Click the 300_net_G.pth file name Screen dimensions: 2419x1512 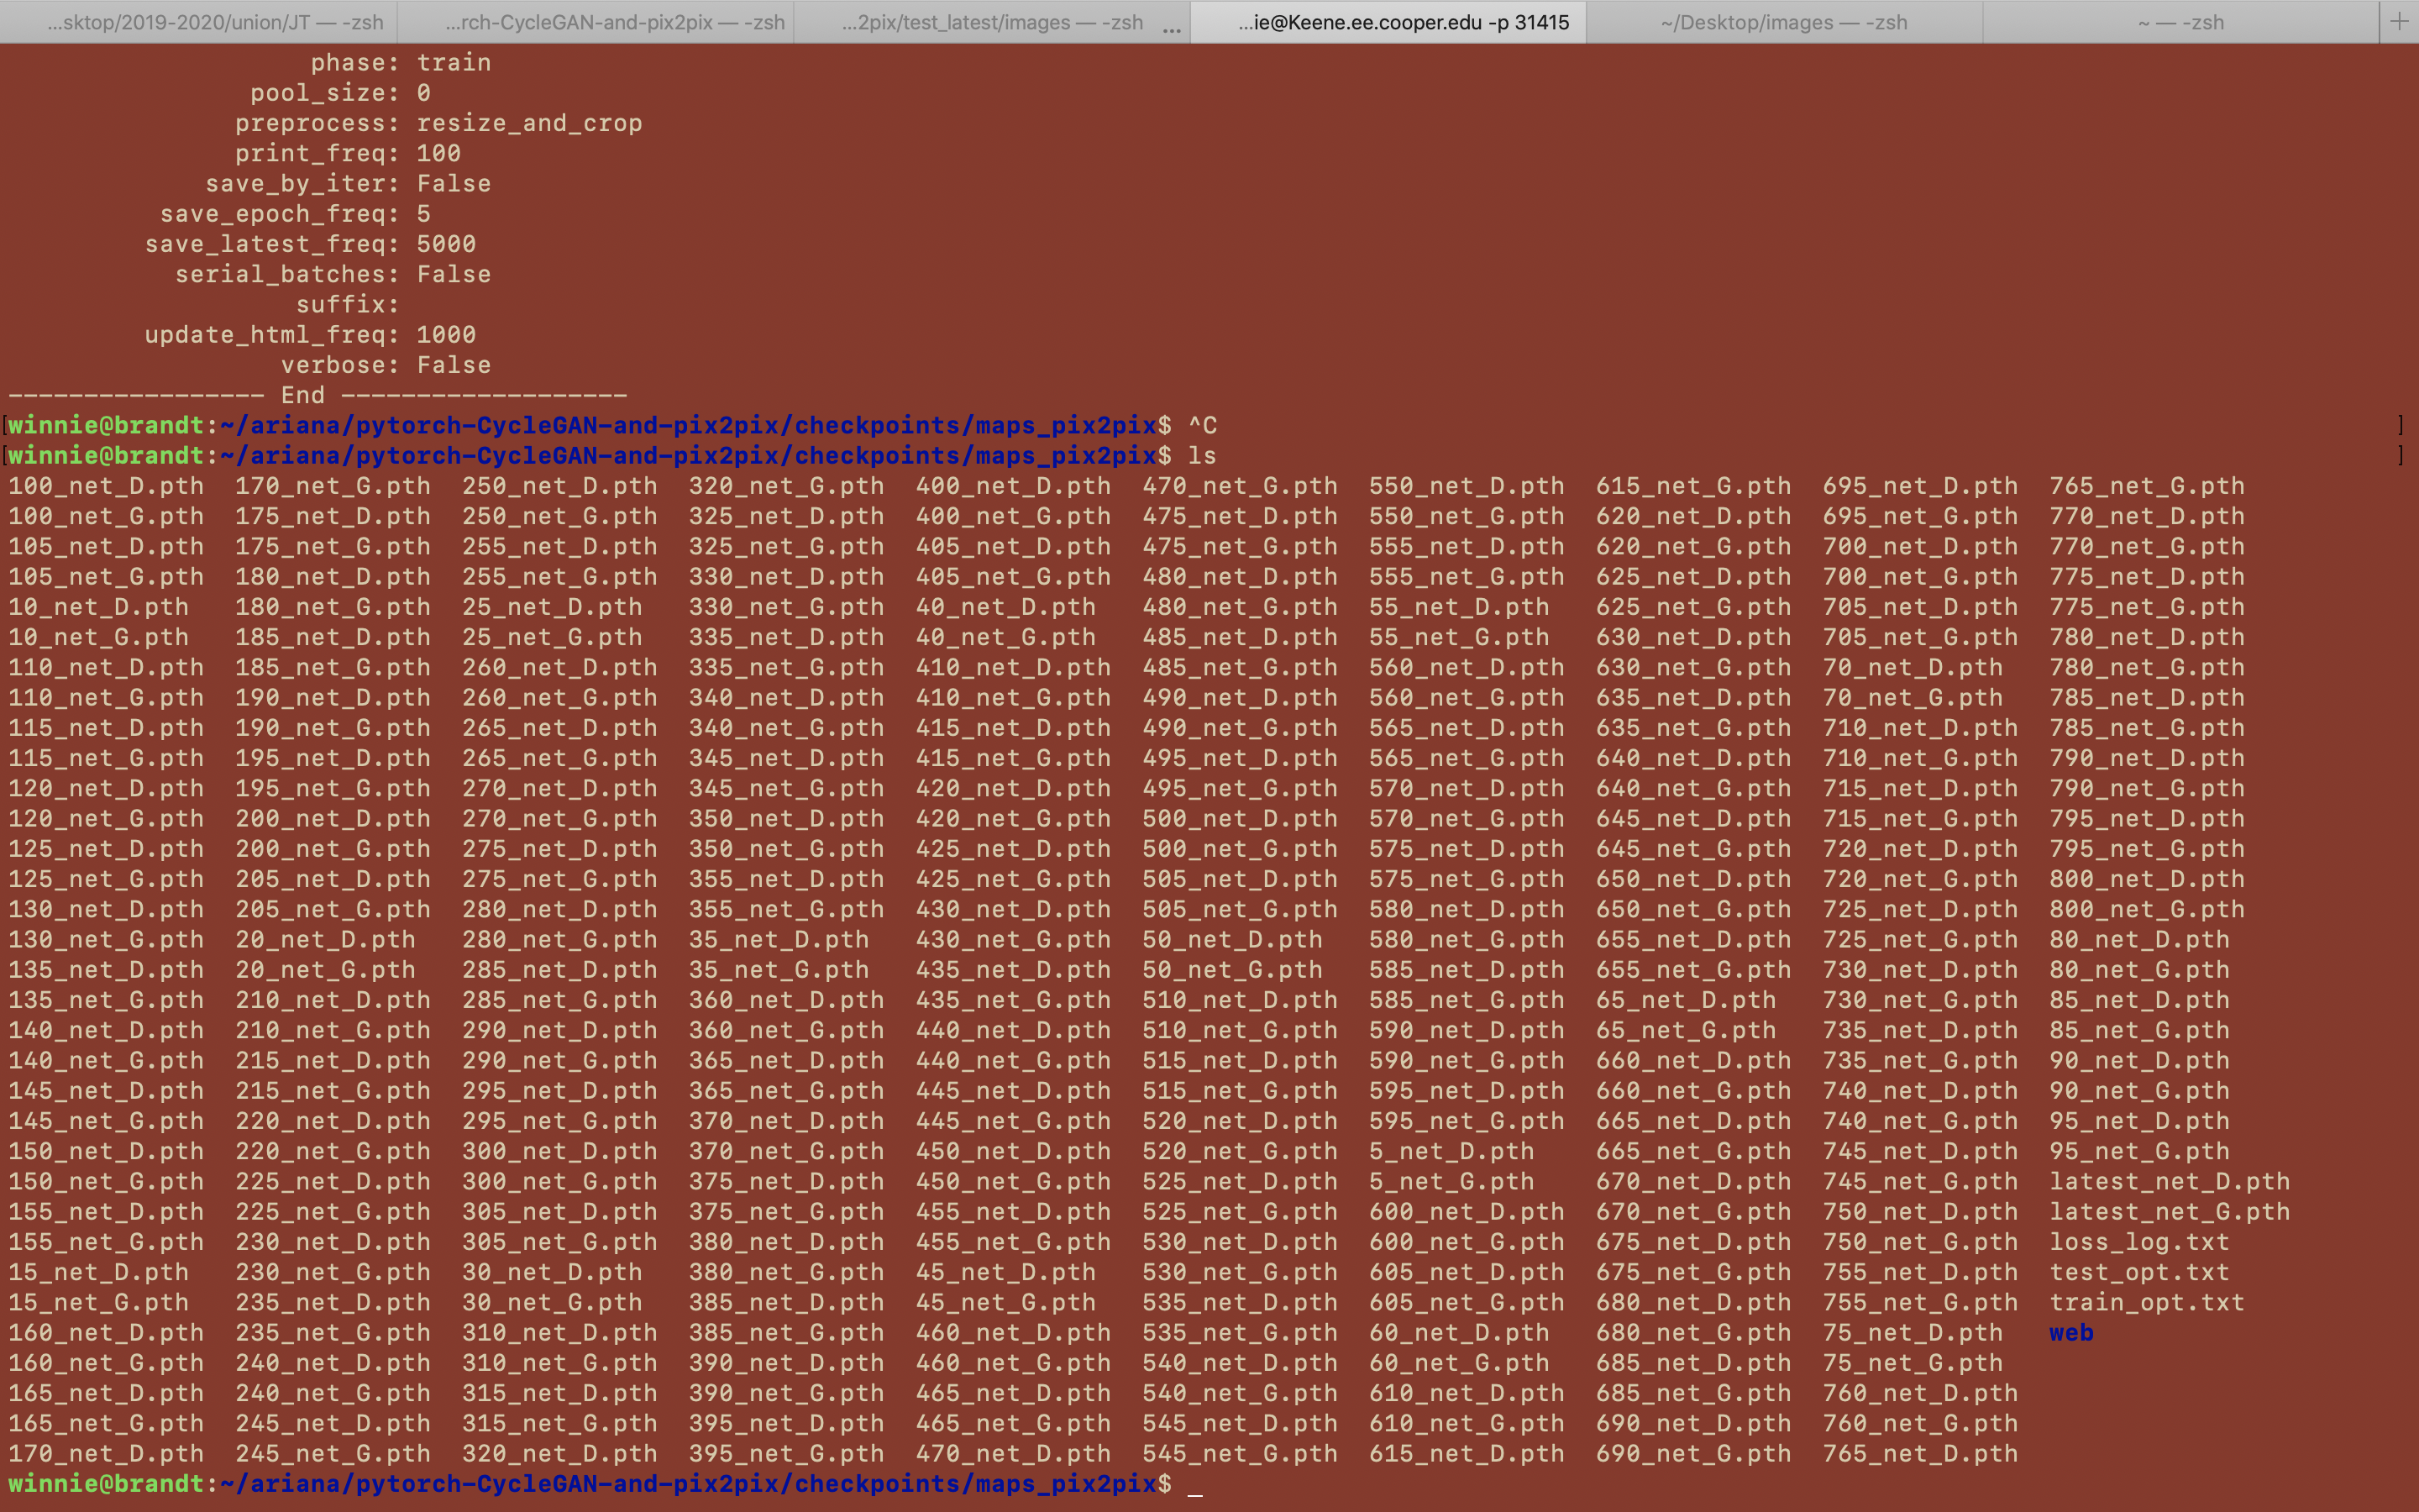(x=559, y=1181)
